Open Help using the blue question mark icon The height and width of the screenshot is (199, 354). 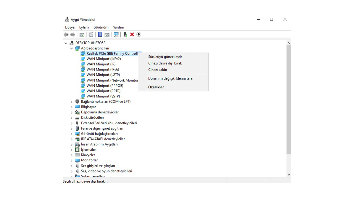click(100, 34)
